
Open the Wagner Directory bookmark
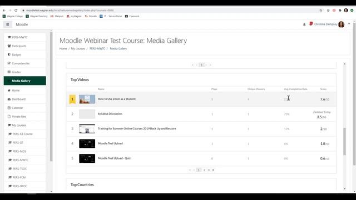coord(37,16)
